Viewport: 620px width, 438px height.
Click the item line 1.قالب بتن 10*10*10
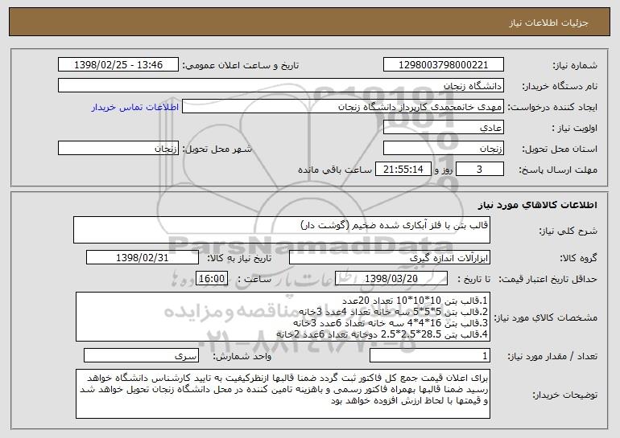coord(415,301)
